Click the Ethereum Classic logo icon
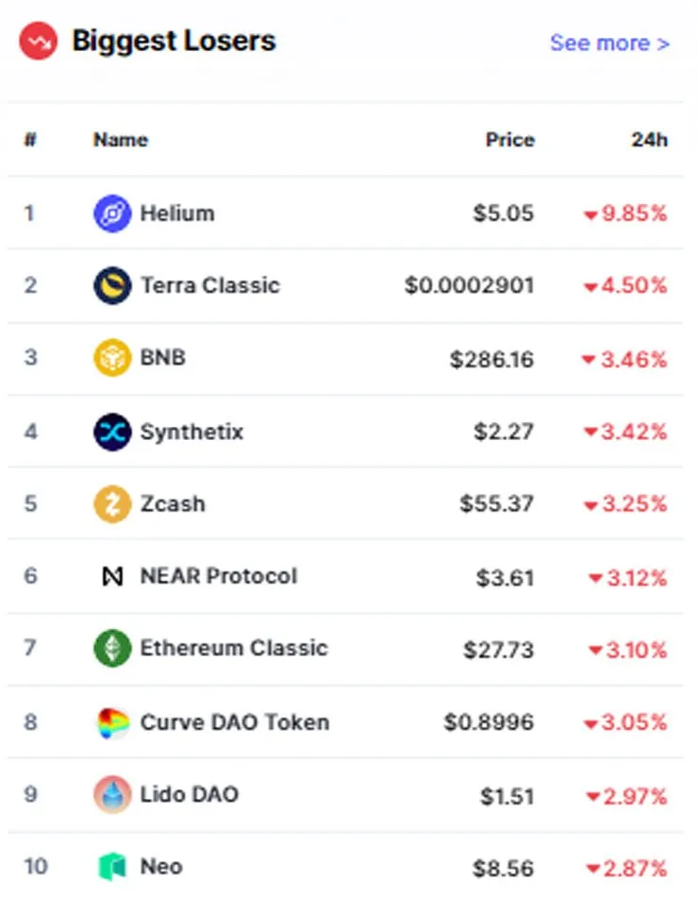698x898 pixels. [x=112, y=649]
